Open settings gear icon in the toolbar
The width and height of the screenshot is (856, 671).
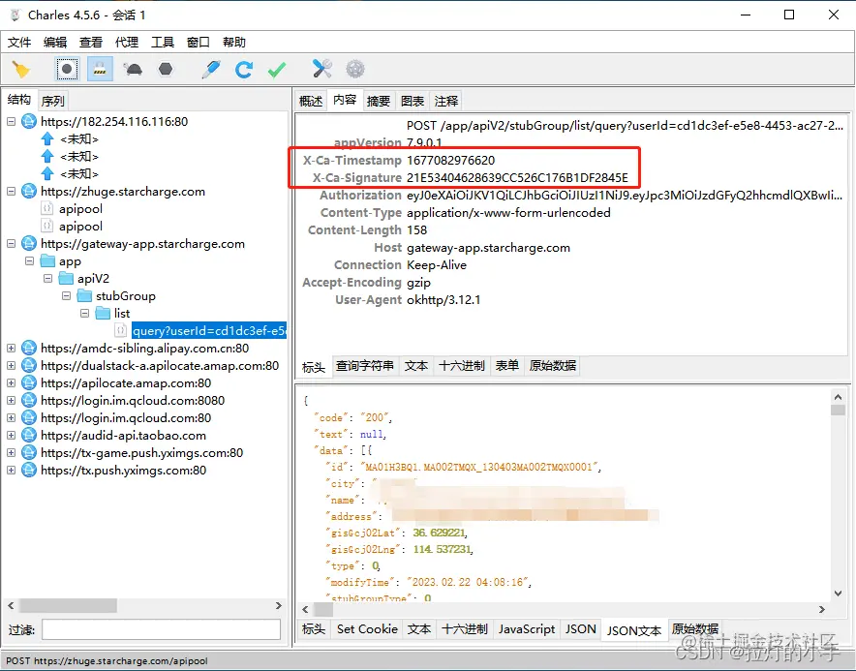(x=355, y=70)
